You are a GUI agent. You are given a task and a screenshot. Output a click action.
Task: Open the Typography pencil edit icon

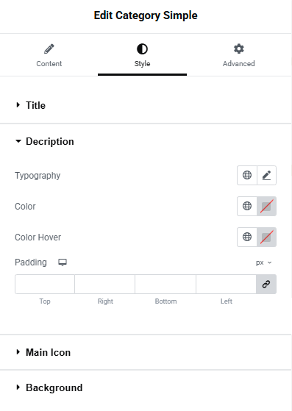(x=266, y=175)
